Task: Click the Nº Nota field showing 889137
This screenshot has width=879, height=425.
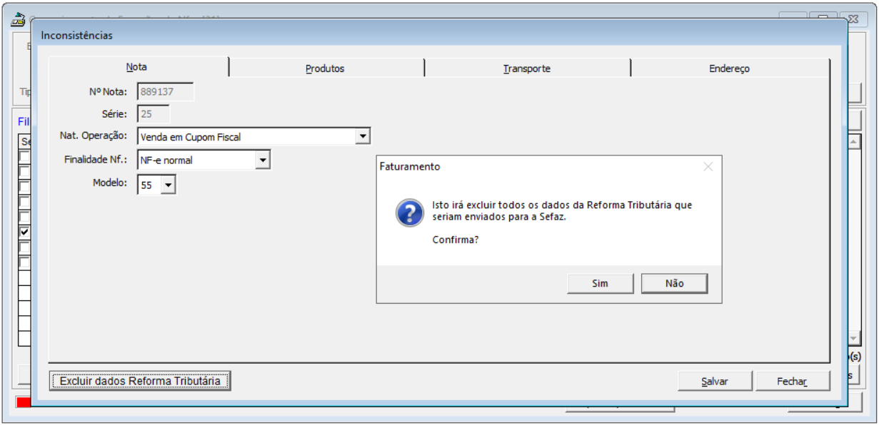Action: tap(165, 91)
